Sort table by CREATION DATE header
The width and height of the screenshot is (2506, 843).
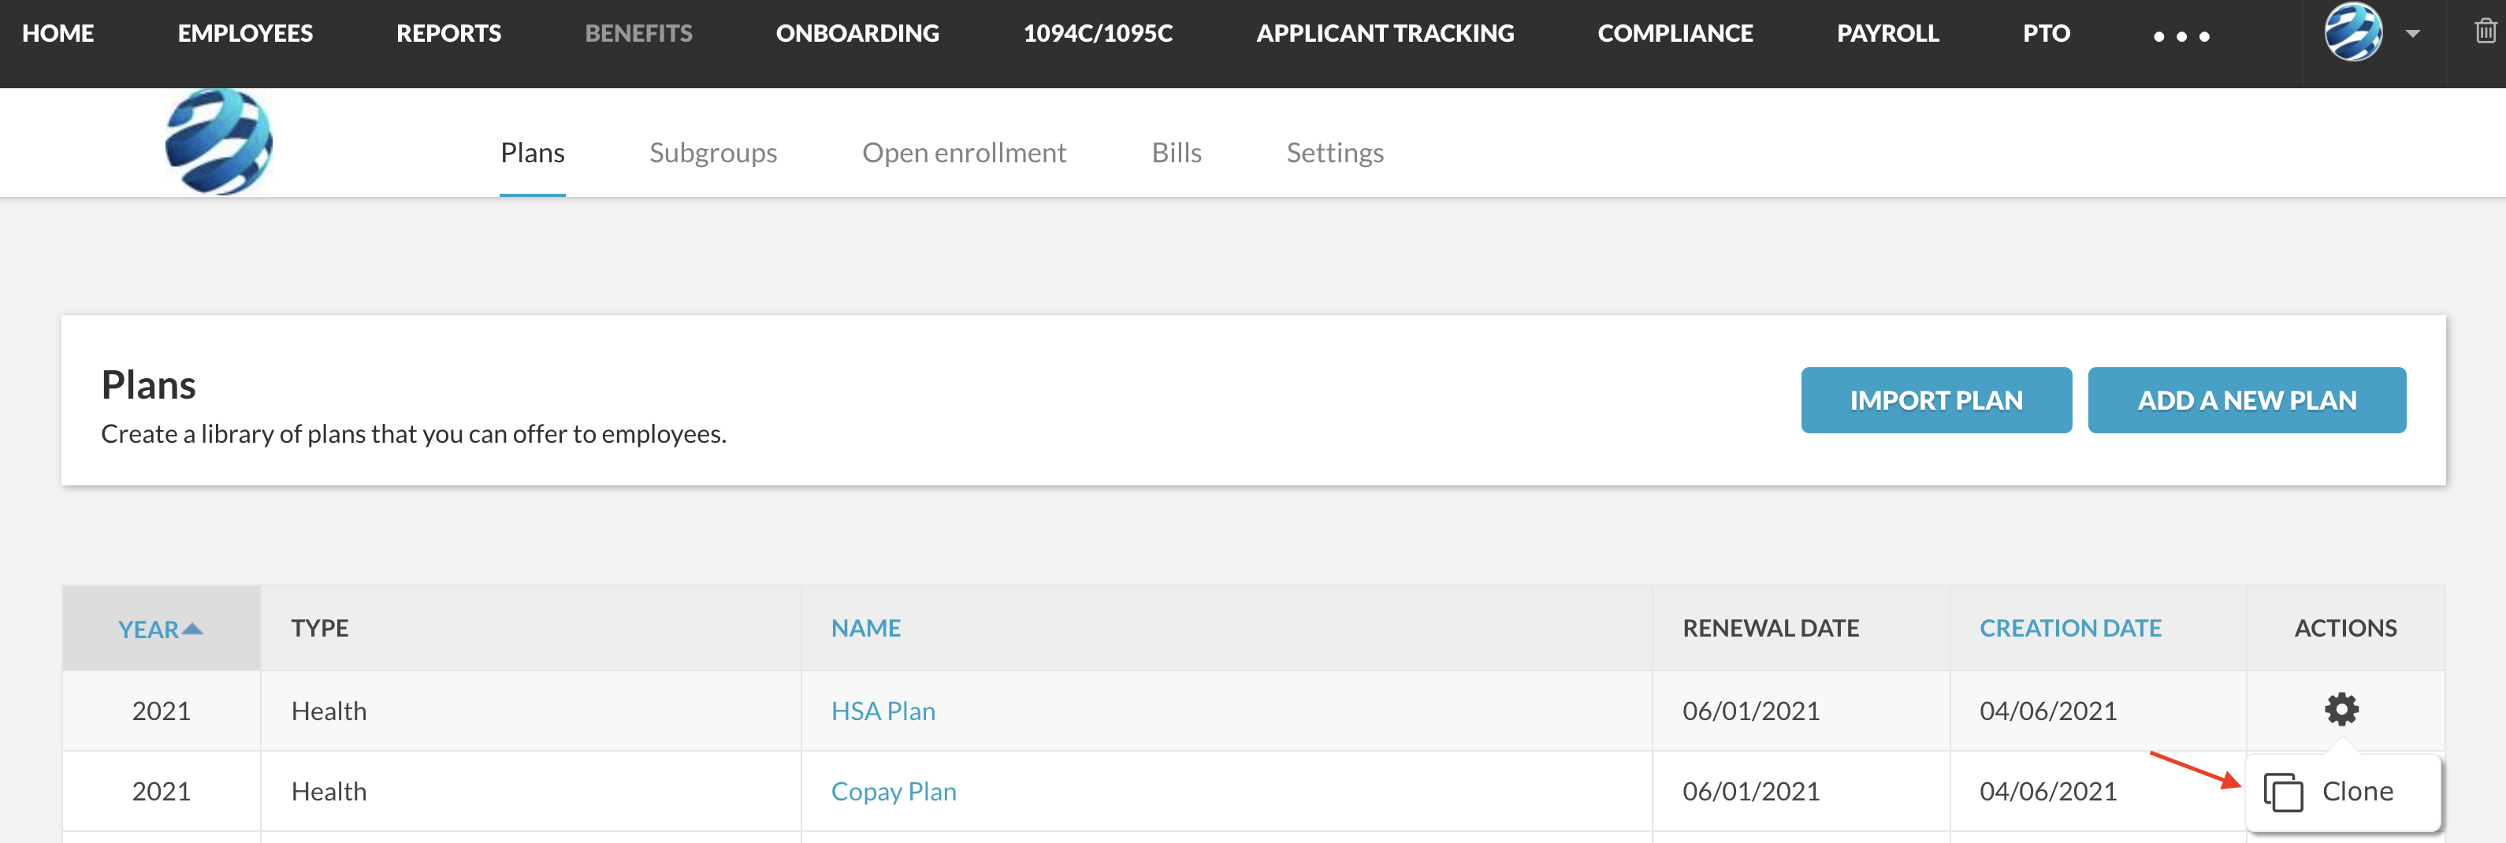pos(2070,628)
